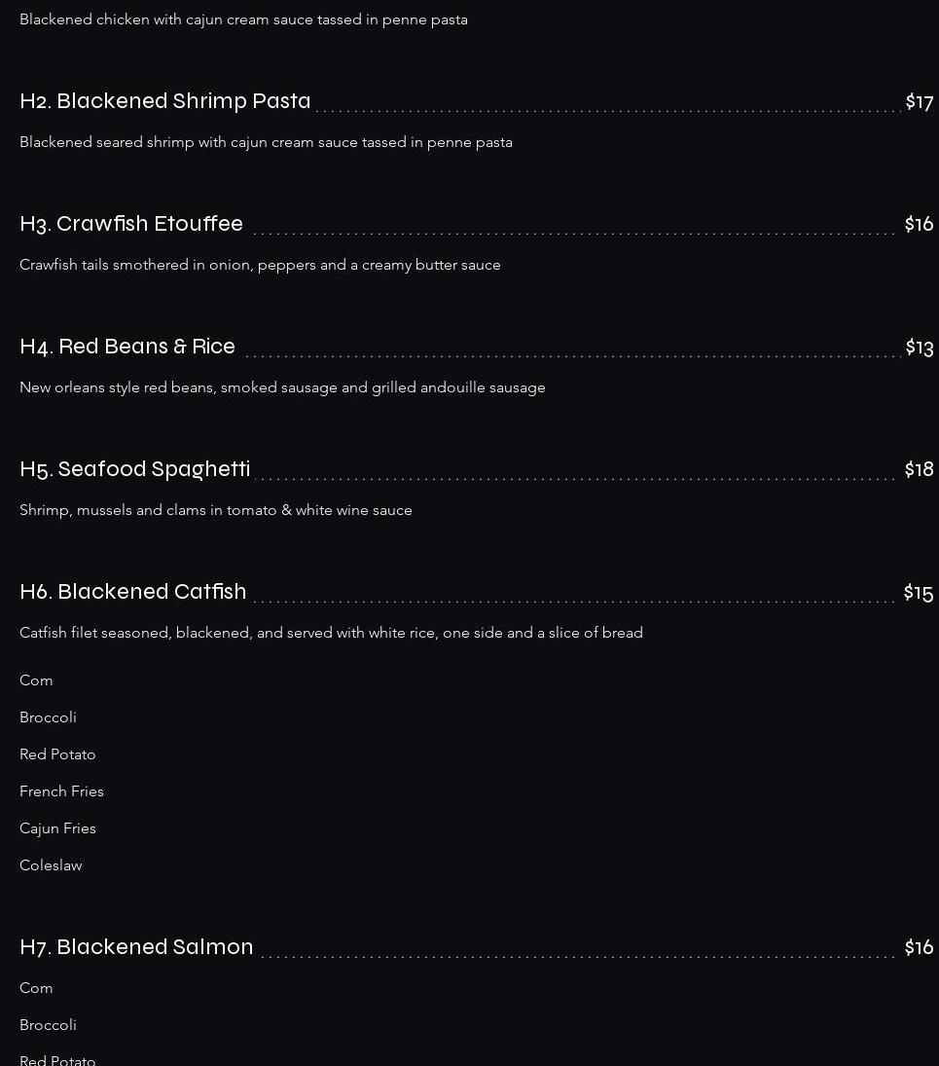Click the Crawfish tails description text

[260, 265]
